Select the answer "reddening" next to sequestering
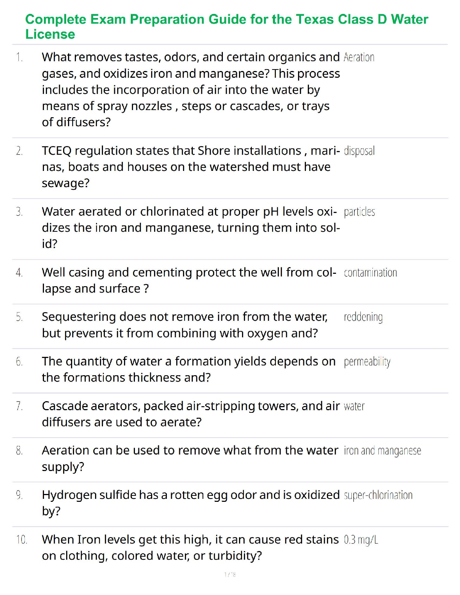The width and height of the screenshot is (460, 595). point(363,317)
